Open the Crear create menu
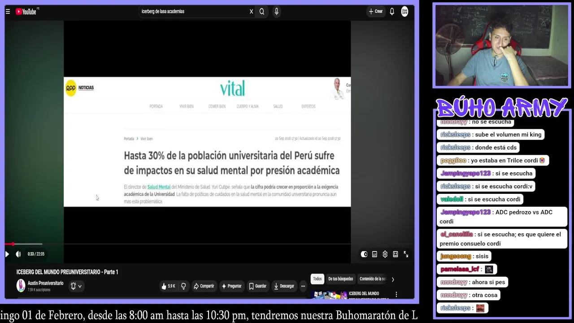Screen dimensions: 574x323 (376, 12)
